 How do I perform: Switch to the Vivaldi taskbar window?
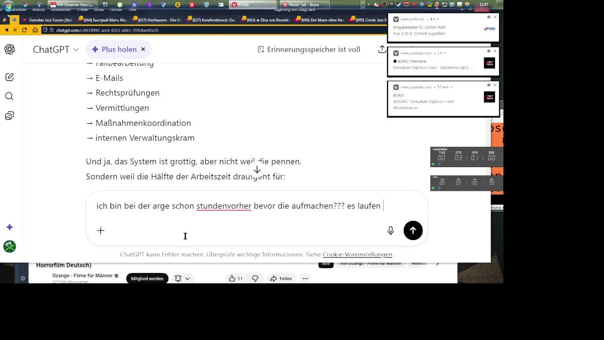tap(253, 4)
